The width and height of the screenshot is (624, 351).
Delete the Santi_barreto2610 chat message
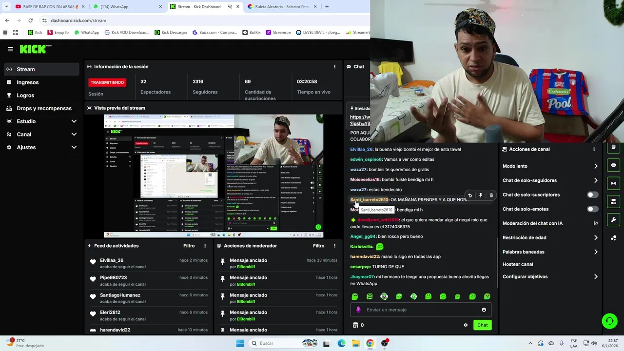pos(491,195)
